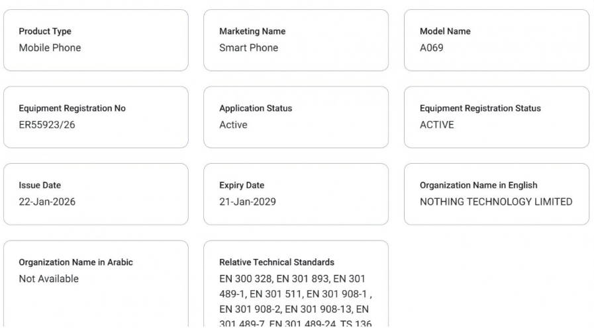Click the EN 300 328 standards text
The height and width of the screenshot is (333, 594).
[244, 279]
